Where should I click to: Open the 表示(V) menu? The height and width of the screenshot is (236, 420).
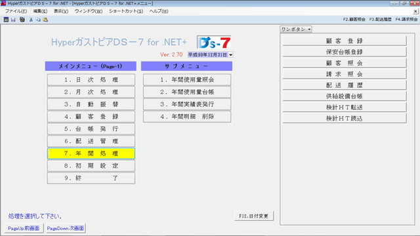61,11
